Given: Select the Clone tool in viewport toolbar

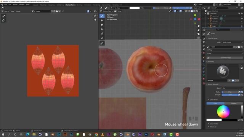Looking at the screenshot, I should (x=102, y=29).
